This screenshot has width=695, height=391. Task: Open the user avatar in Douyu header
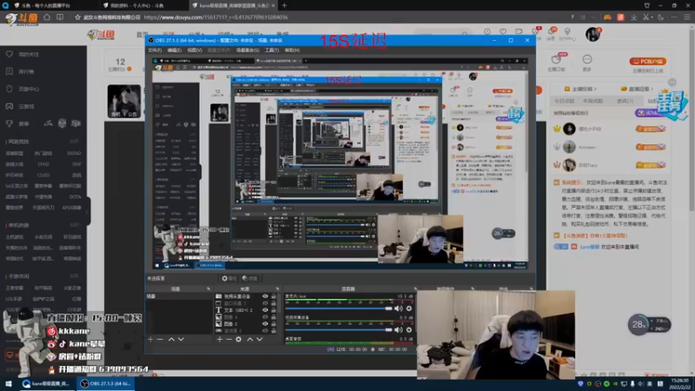click(x=592, y=34)
